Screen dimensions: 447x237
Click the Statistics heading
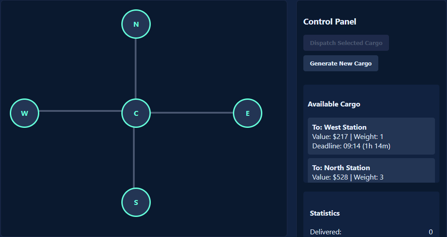(324, 213)
